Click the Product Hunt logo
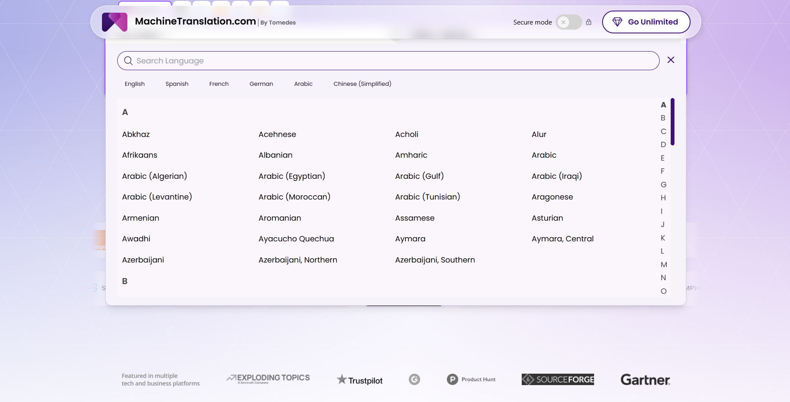The height and width of the screenshot is (402, 790). [x=471, y=380]
